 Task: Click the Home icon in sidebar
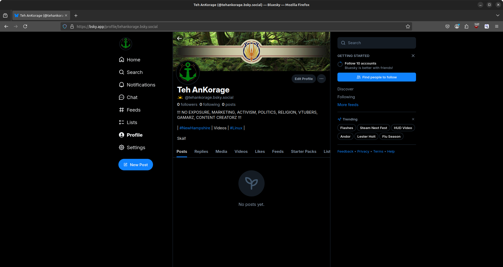[122, 60]
